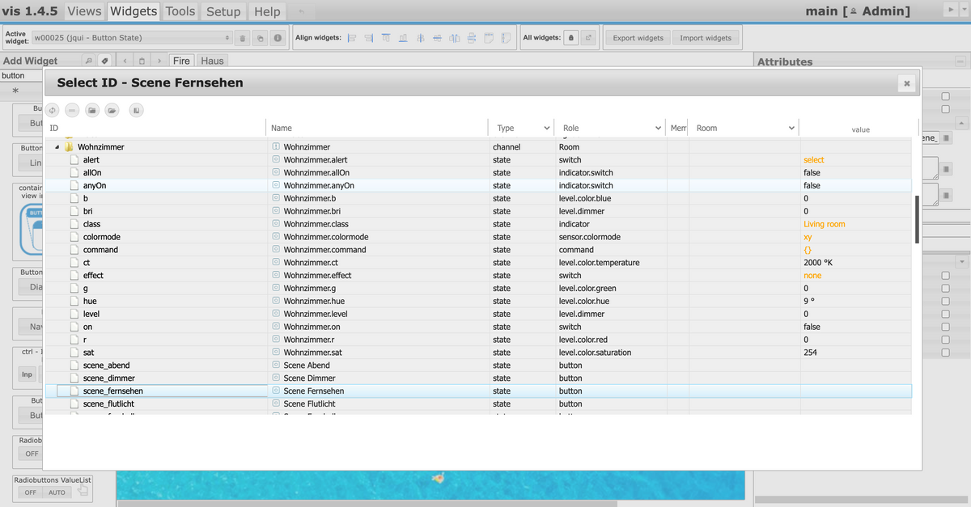971x507 pixels.
Task: Click the Export widgets button
Action: click(x=638, y=38)
